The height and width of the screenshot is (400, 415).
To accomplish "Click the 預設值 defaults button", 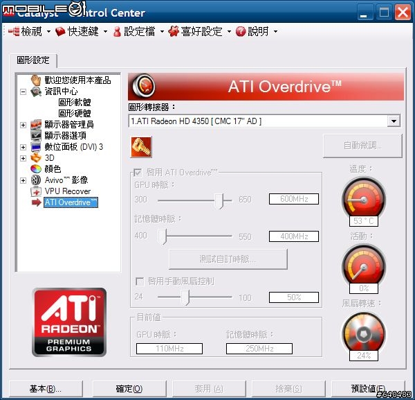I will [x=368, y=389].
